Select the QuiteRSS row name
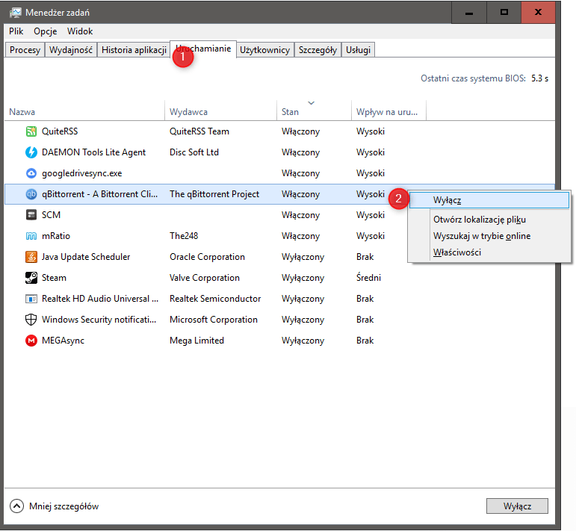Viewport: 576px width, 531px height. 60,131
